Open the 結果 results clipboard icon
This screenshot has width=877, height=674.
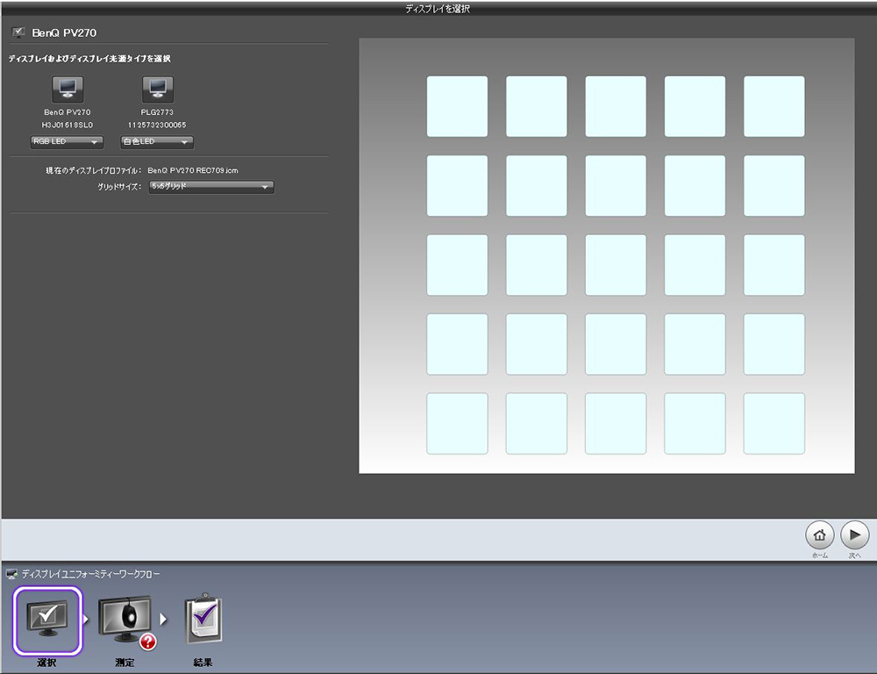203,620
